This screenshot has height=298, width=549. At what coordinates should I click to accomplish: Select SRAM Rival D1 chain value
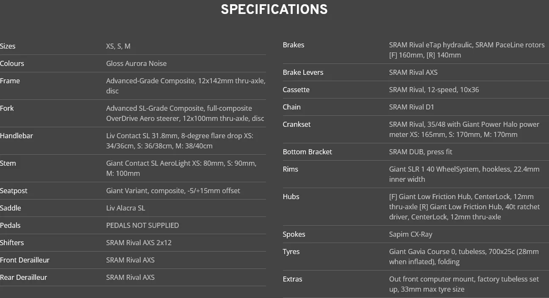pyautogui.click(x=412, y=107)
